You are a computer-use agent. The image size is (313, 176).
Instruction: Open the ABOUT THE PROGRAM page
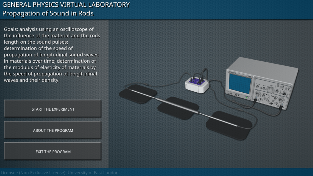53,130
